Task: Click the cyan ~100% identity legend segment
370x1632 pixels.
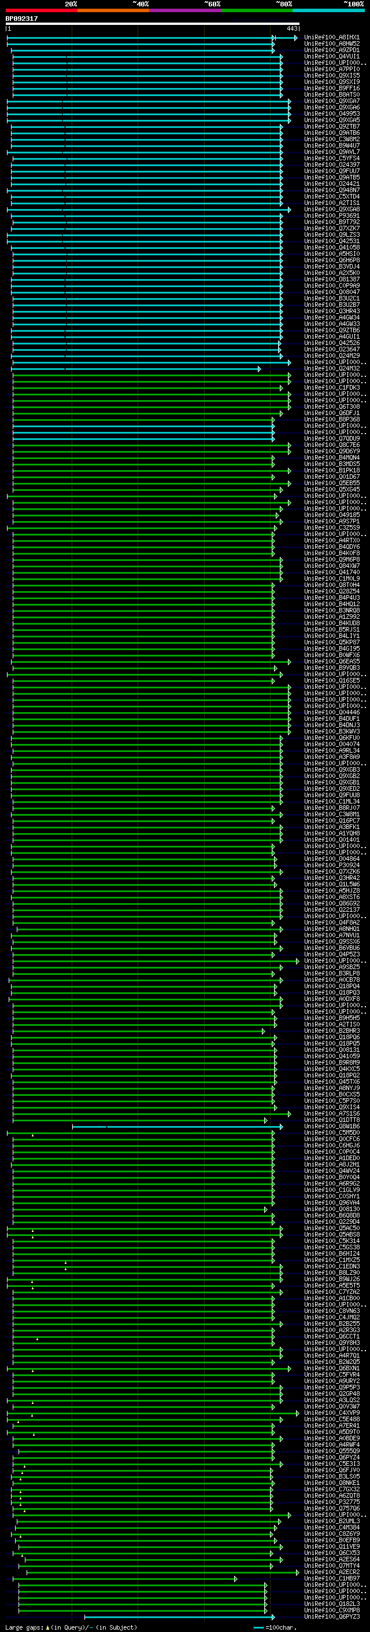Action: coord(328,10)
